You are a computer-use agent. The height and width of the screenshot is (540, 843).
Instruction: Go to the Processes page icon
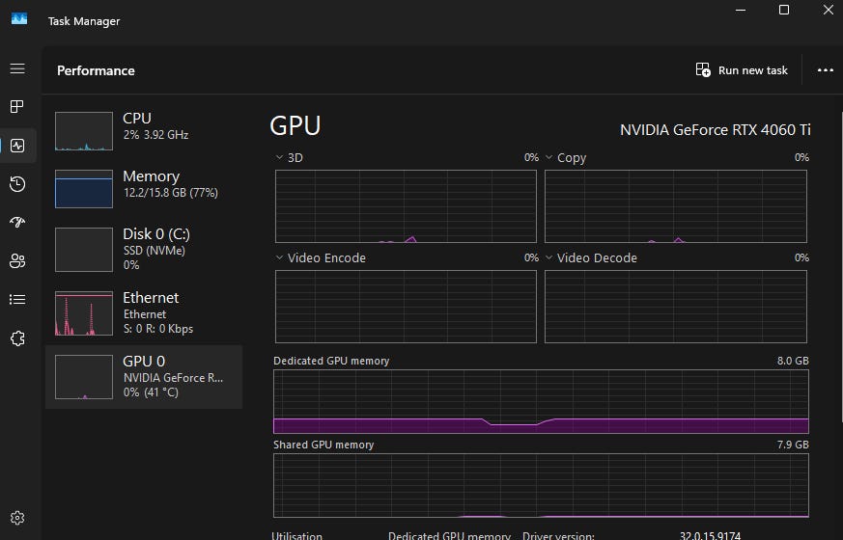click(x=17, y=106)
